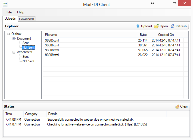Select Sent under Attachment
This screenshot has height=140, width=193.
coord(26,57)
